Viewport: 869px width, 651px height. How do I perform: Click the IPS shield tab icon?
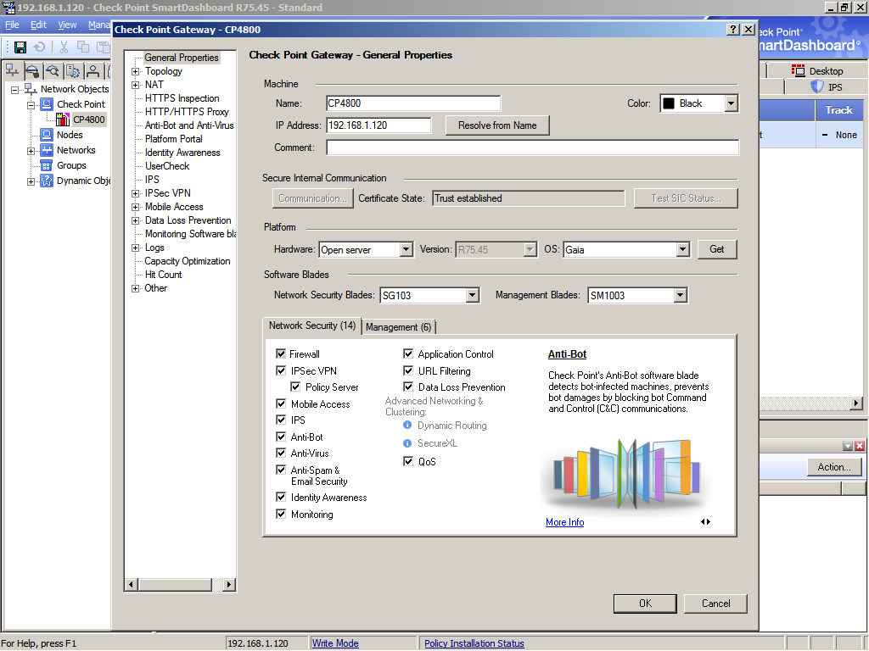point(817,87)
